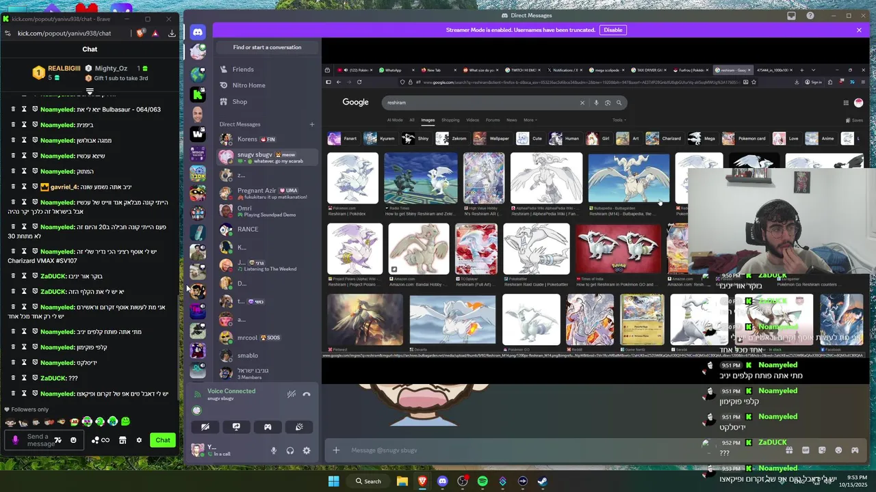Create new DM with plus icon
This screenshot has width=876, height=492.
[312, 124]
